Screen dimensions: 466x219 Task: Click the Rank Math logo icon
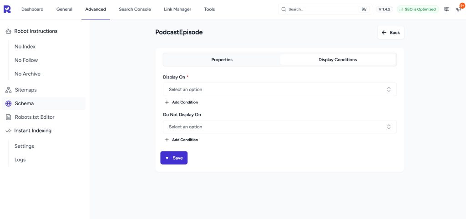click(7, 9)
